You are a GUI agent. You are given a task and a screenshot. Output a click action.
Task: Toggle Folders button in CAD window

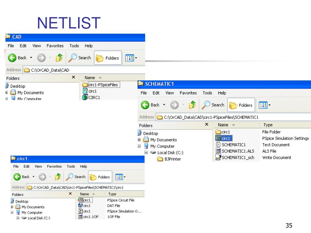pos(108,58)
